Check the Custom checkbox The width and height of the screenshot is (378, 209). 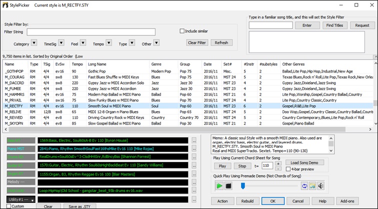pos(8,206)
